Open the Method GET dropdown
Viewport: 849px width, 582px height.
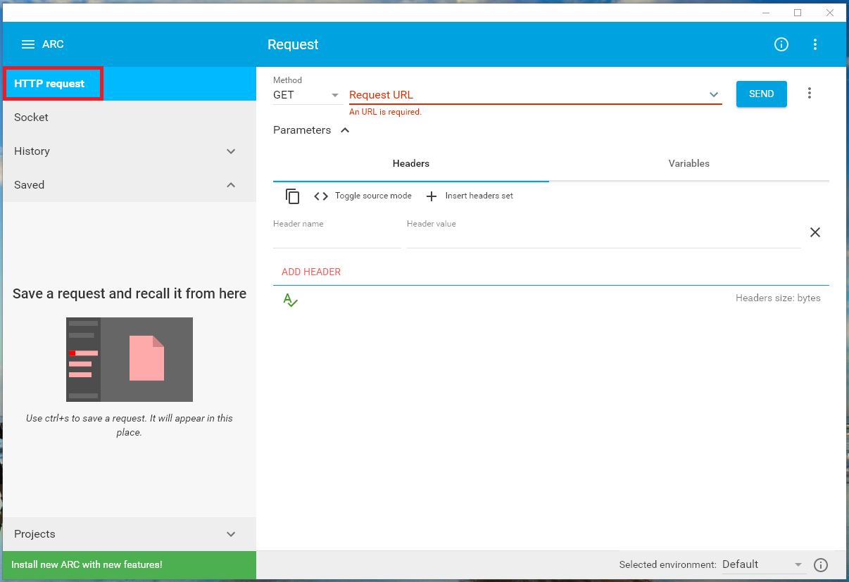pos(307,95)
